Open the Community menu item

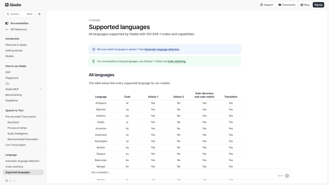click(x=287, y=5)
